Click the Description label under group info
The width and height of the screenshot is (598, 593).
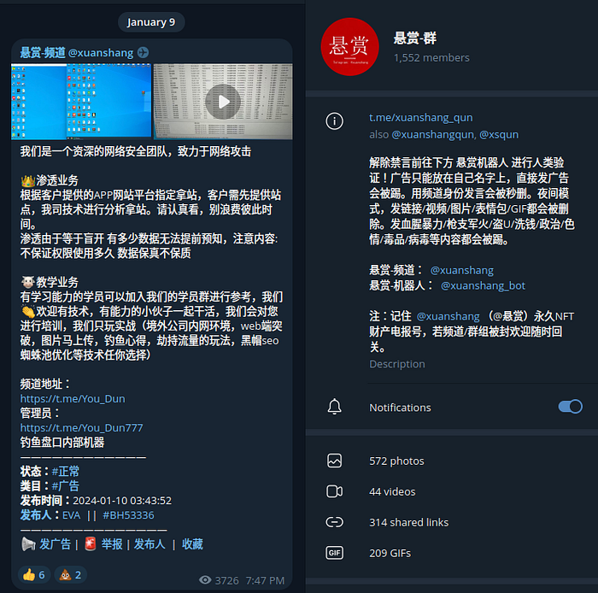coord(397,364)
